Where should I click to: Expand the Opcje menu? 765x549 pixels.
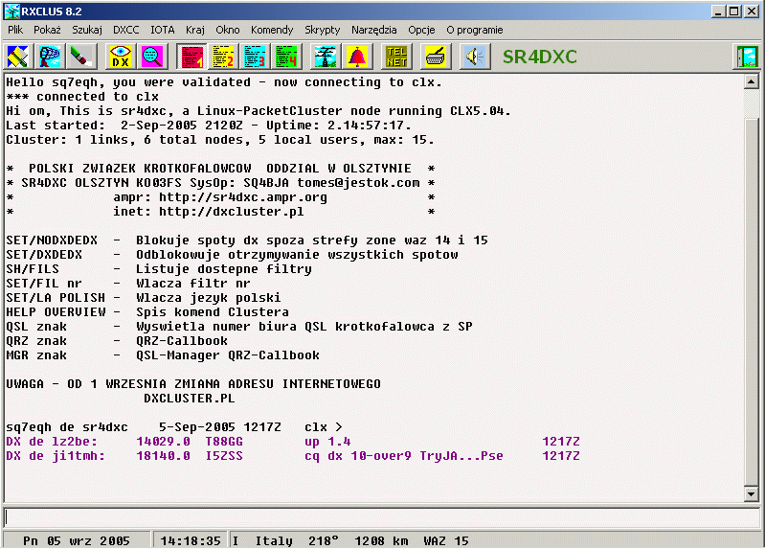421,30
